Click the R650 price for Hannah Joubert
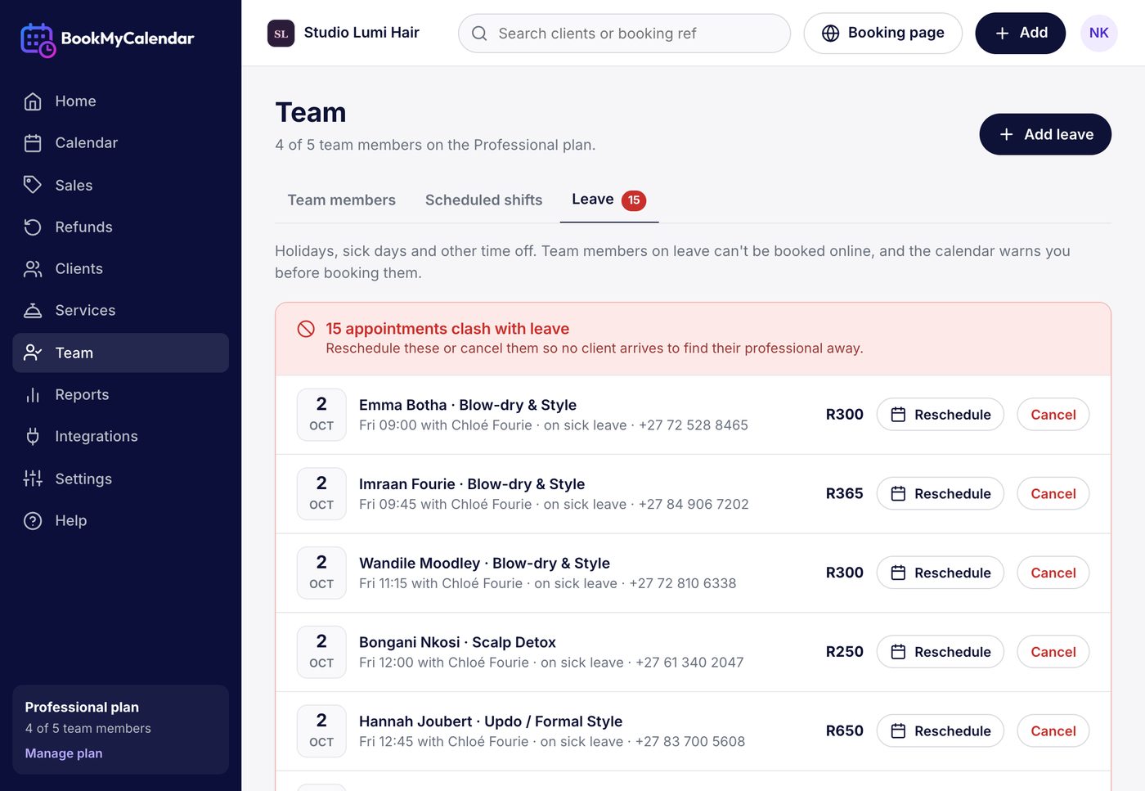This screenshot has height=791, width=1145. coord(844,731)
